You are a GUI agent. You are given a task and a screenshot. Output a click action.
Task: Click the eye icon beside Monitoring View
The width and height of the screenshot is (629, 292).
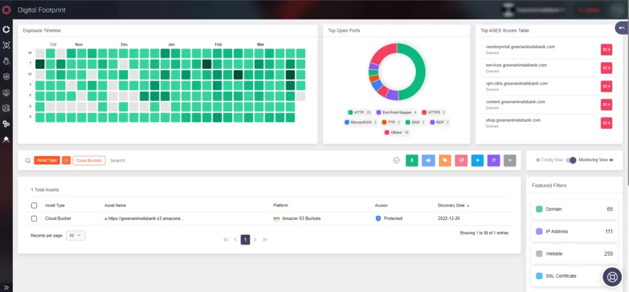pos(611,160)
